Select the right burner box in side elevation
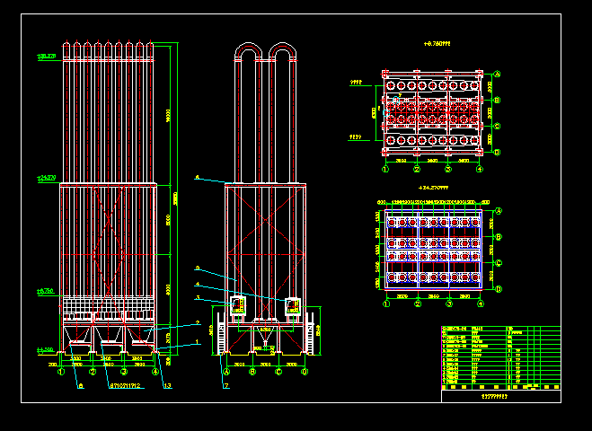592x431 pixels. [x=293, y=305]
